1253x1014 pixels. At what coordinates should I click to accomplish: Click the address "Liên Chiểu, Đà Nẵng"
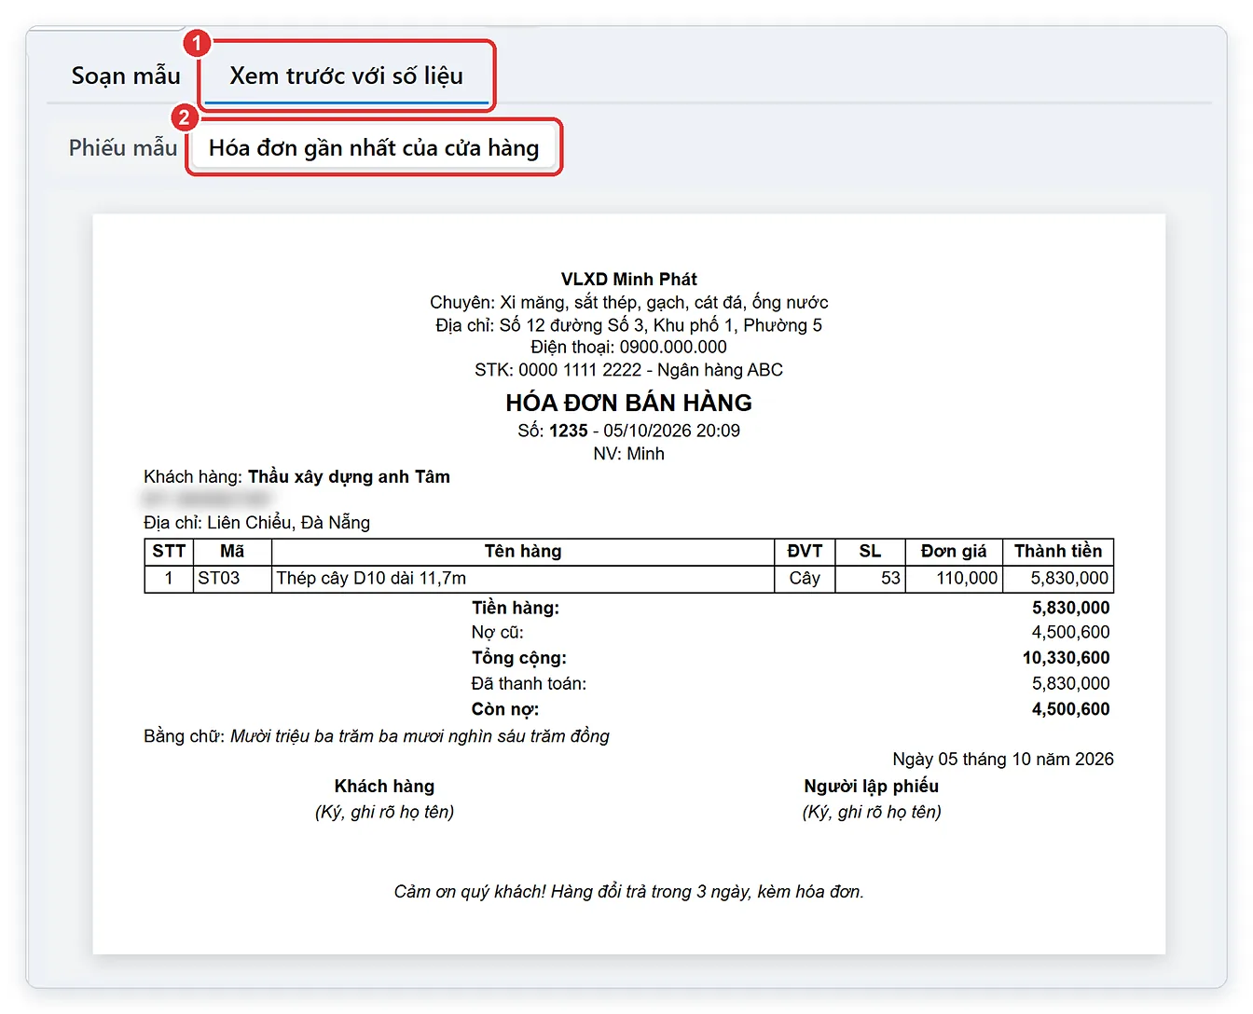click(x=289, y=523)
